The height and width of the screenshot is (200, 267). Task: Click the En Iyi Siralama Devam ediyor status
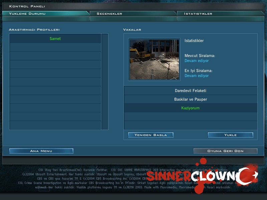click(197, 76)
